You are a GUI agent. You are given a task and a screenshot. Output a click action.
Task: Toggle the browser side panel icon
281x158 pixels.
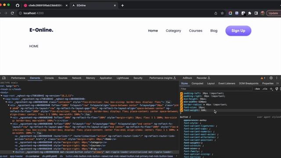(x=256, y=13)
